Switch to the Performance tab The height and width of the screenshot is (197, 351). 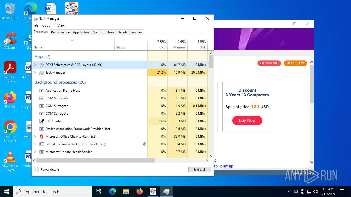tap(60, 32)
